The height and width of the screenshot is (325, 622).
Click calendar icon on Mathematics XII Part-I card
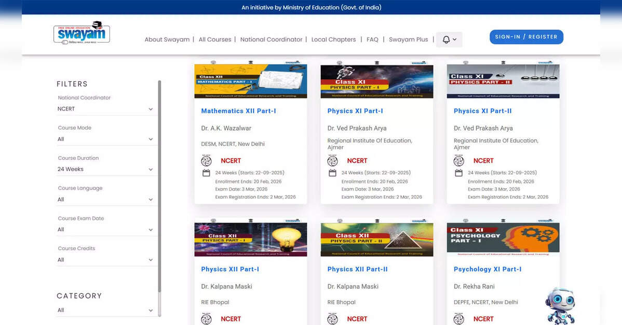206,173
